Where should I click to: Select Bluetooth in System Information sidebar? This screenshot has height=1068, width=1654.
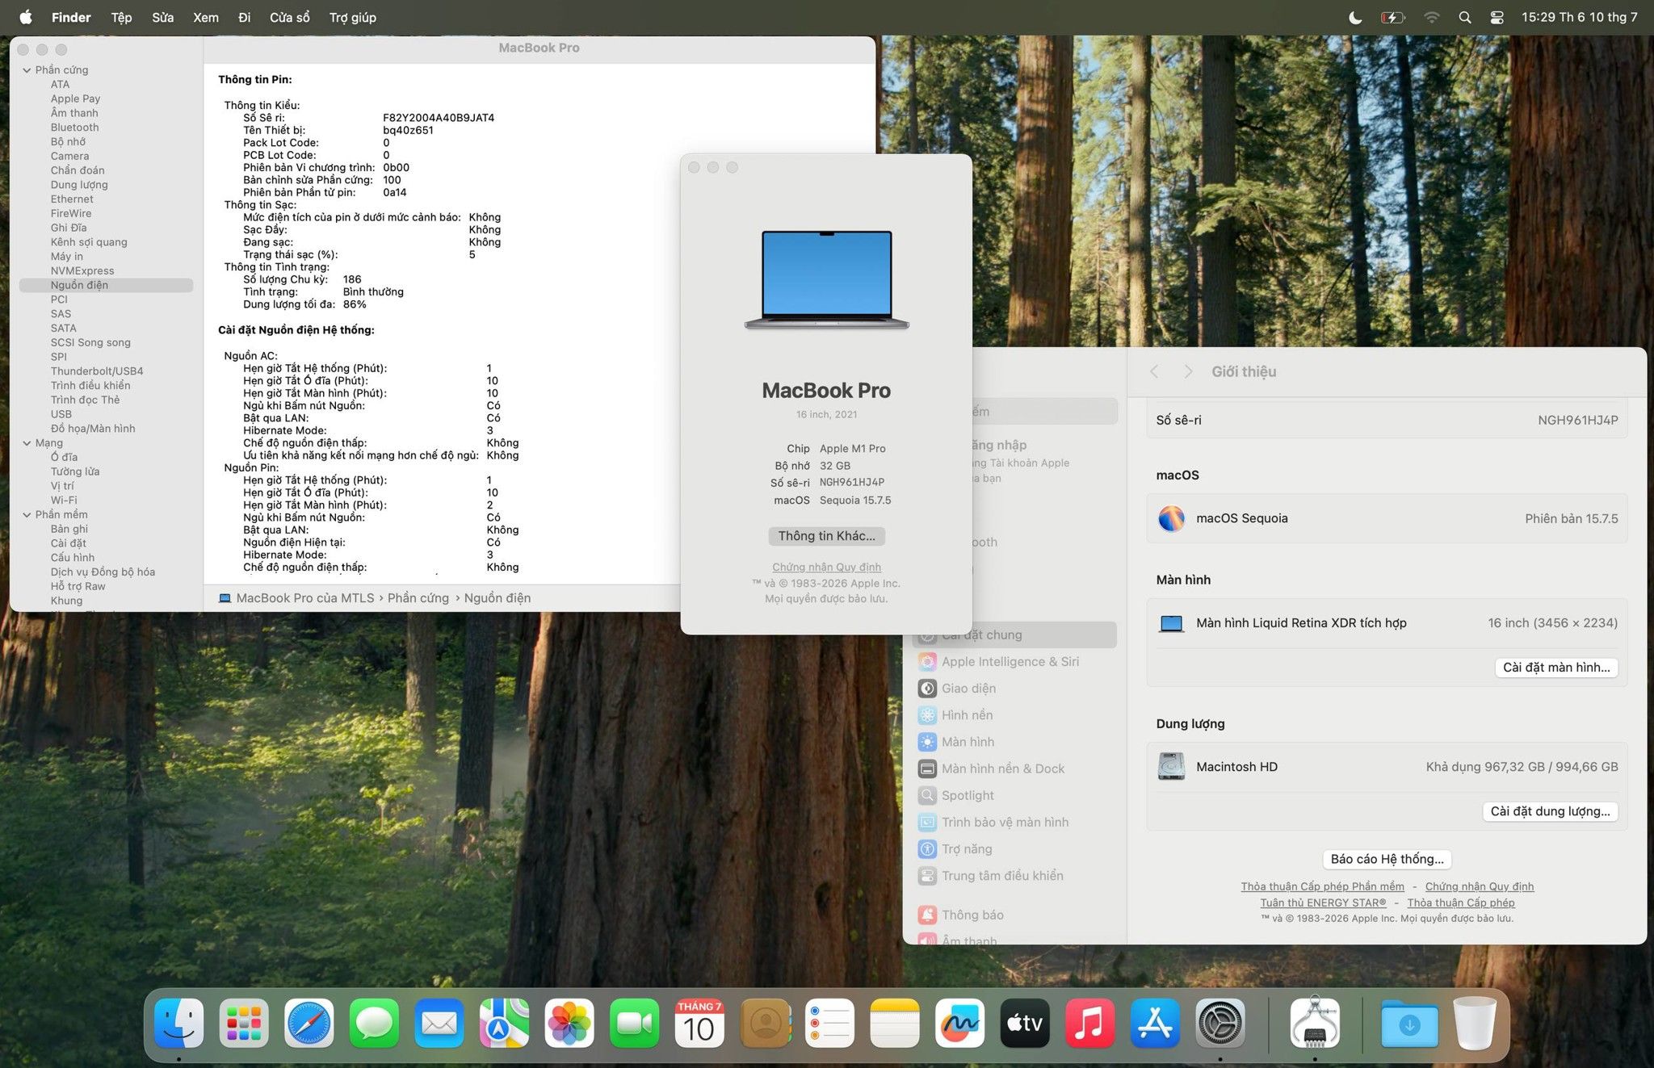coord(74,128)
